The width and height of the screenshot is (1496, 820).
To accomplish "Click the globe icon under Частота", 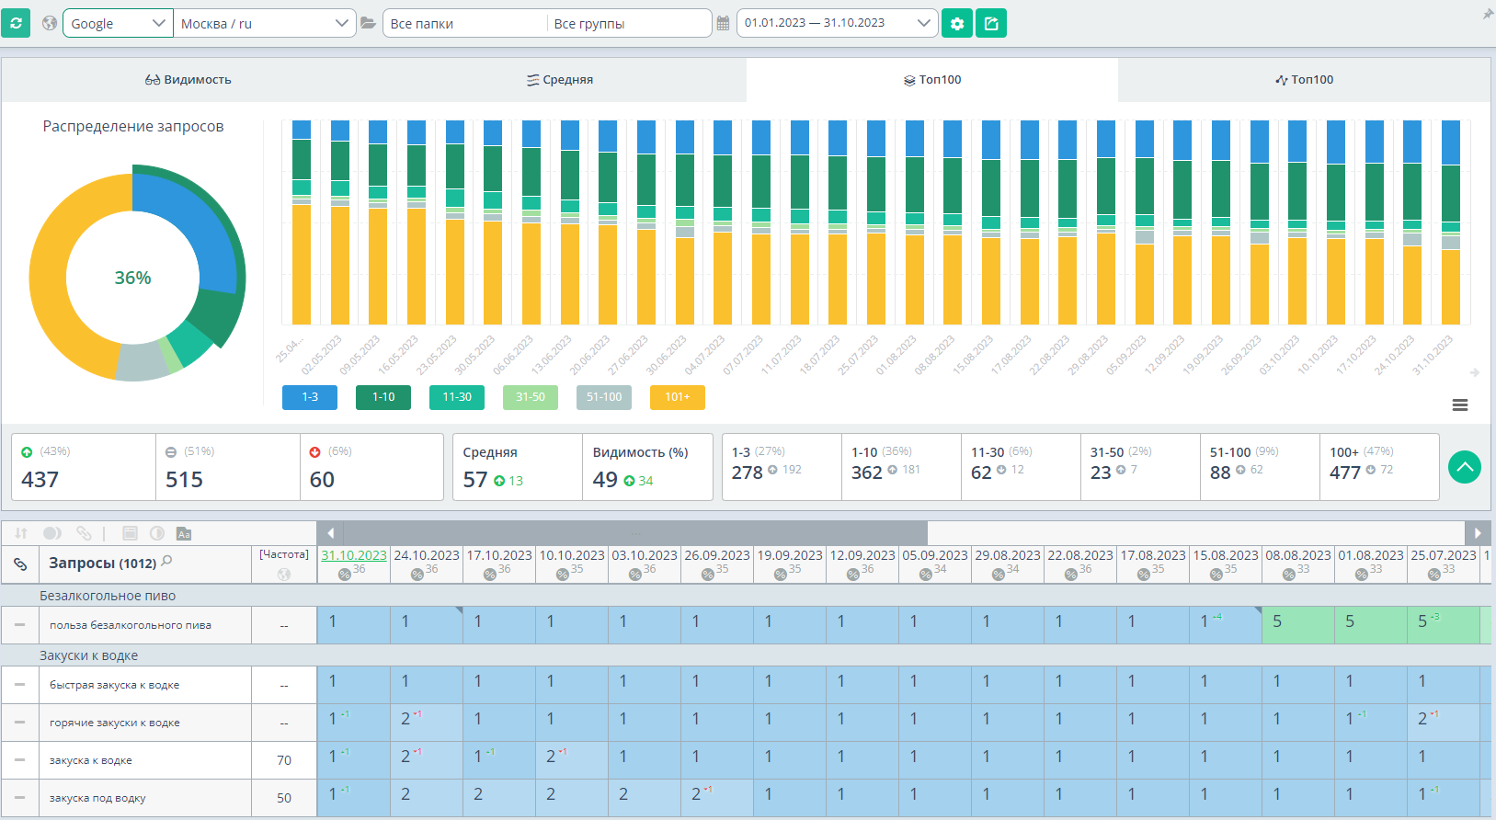I will coord(284,574).
